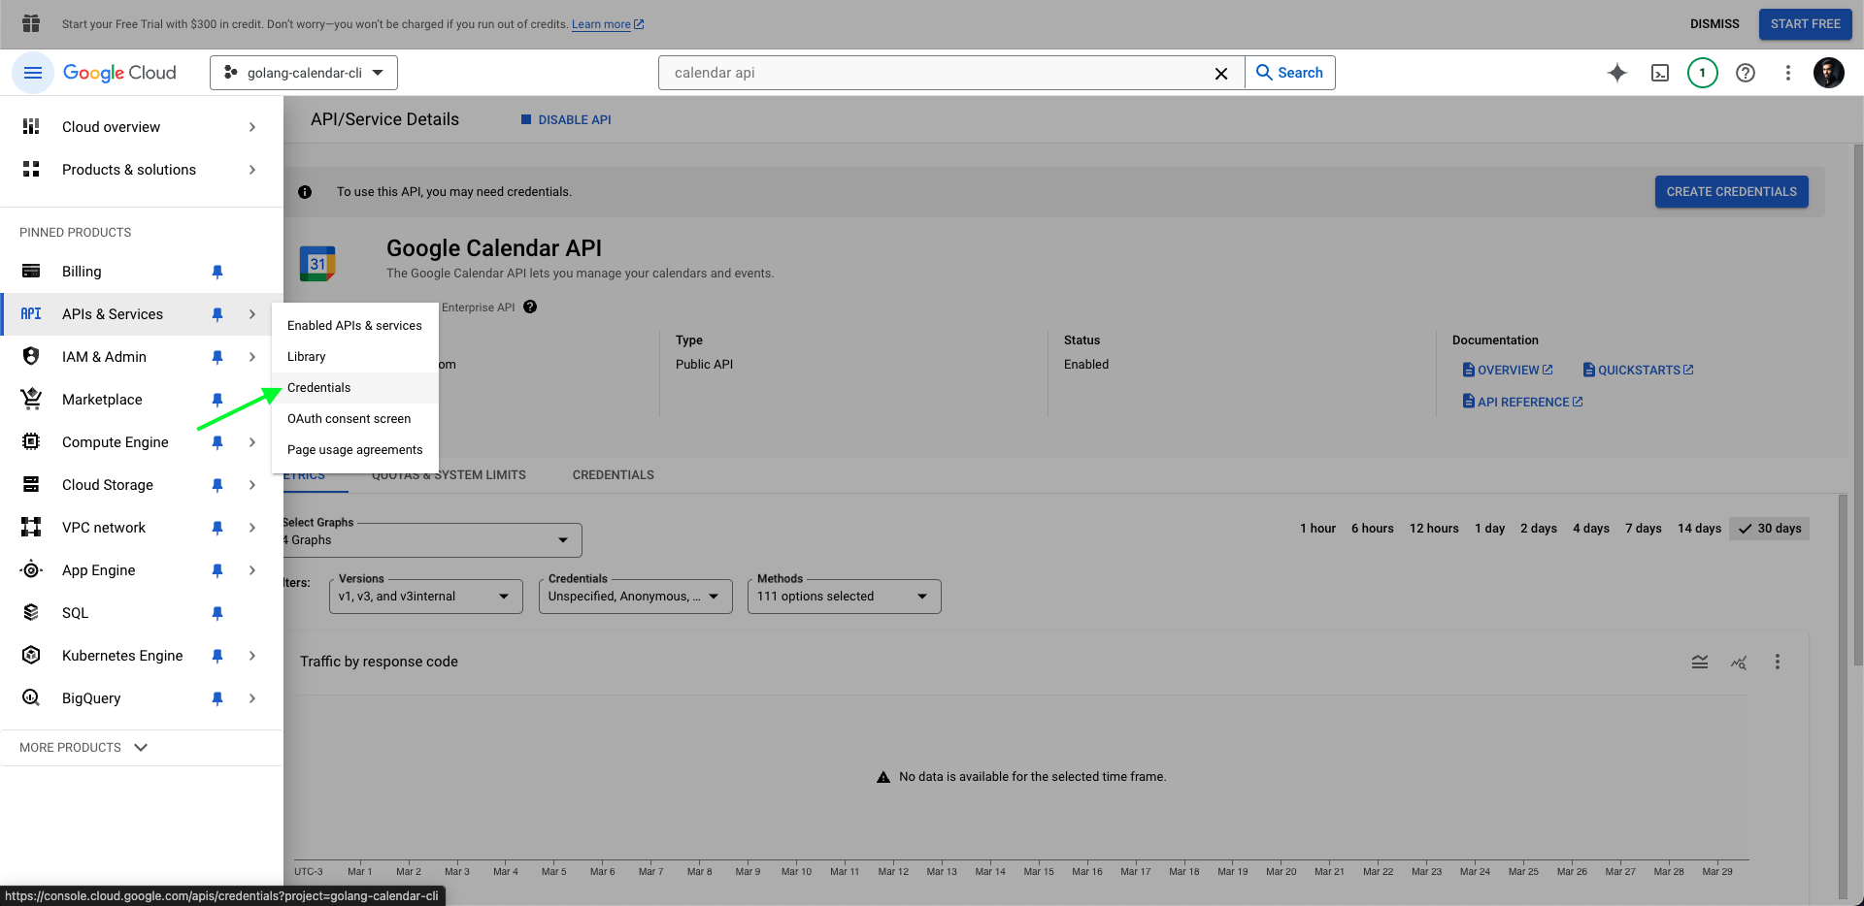Image resolution: width=1864 pixels, height=906 pixels.
Task: Select Credentials in APIs submenu
Action: coord(355,388)
